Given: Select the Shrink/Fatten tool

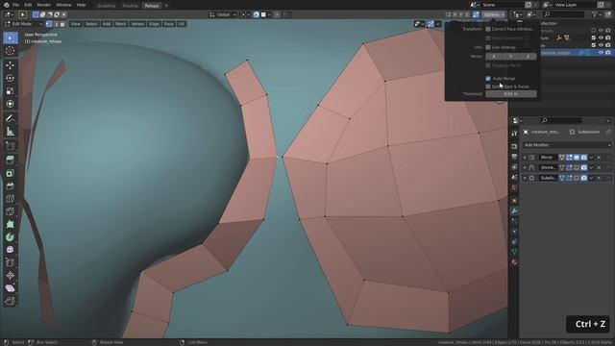Looking at the screenshot, I should 11,276.
